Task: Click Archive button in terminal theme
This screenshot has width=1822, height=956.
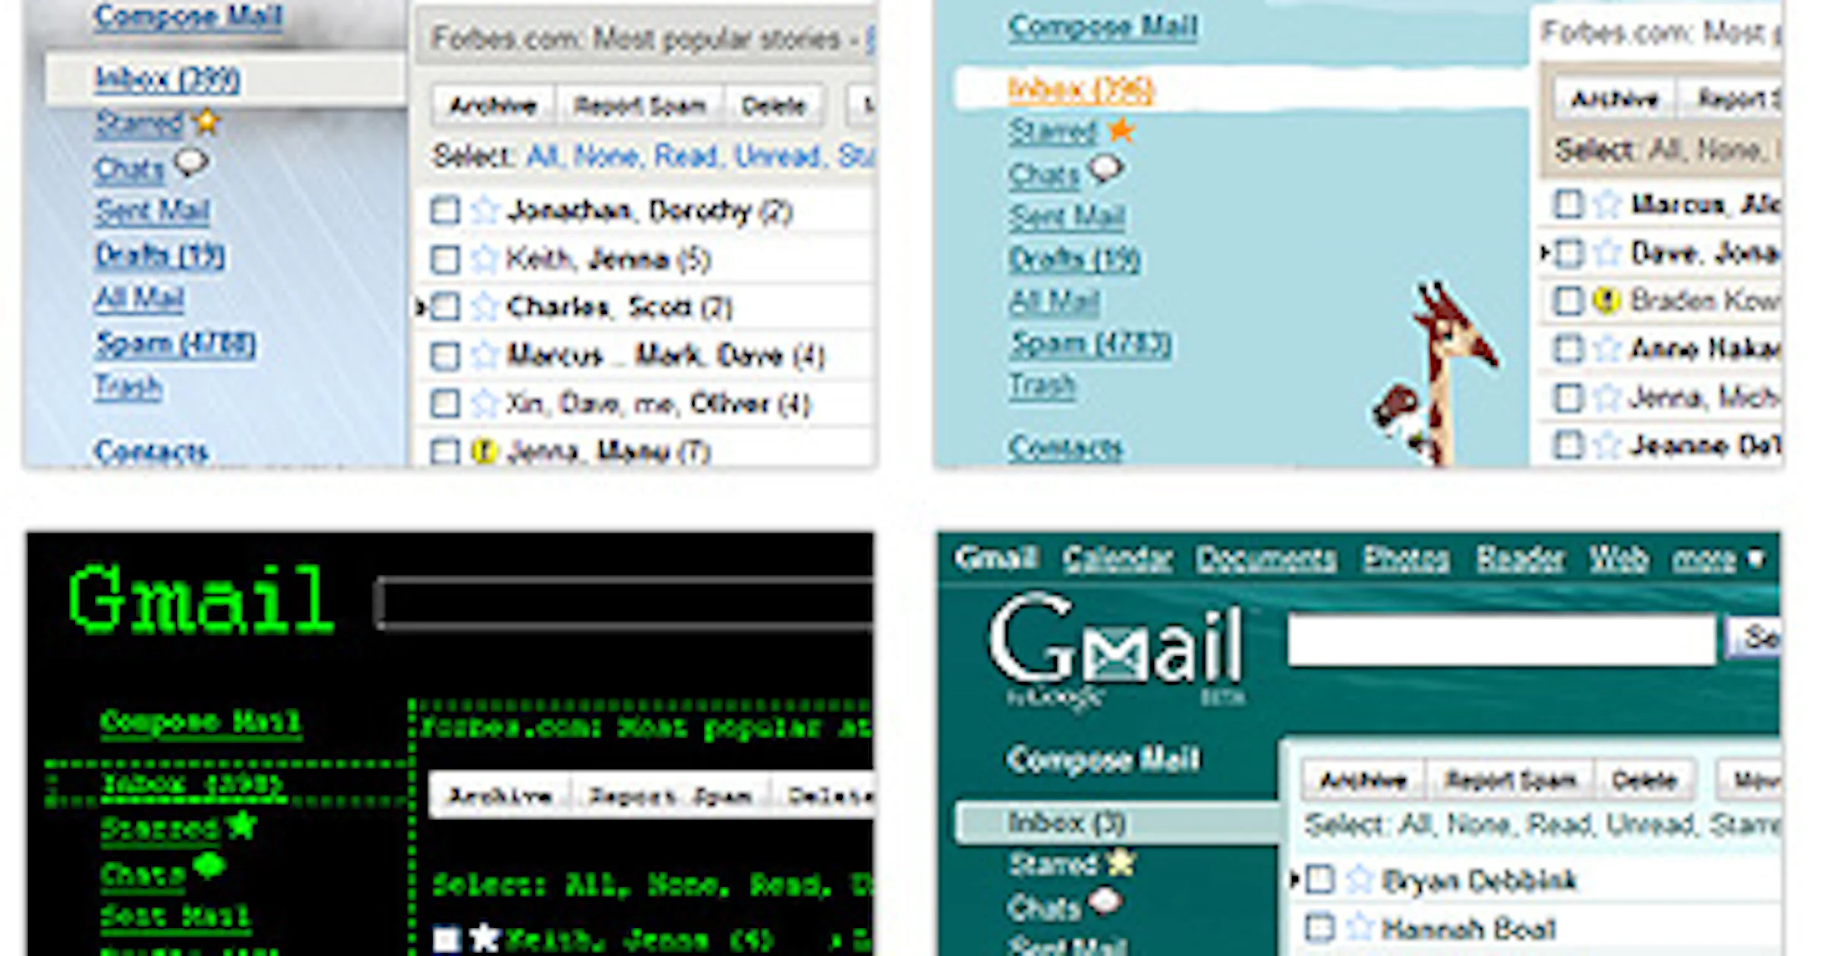Action: [500, 796]
